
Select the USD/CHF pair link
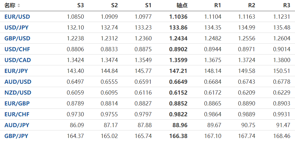pos(17,49)
